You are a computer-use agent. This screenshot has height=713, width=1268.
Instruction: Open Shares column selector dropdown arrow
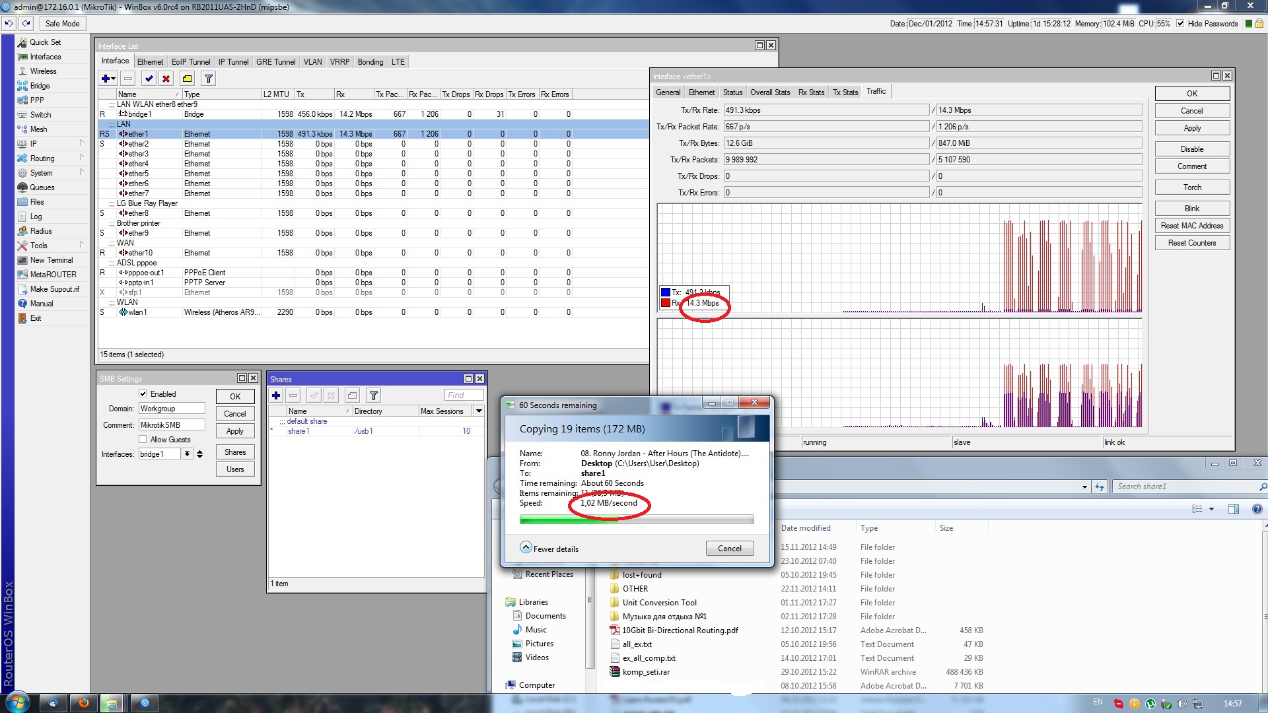pyautogui.click(x=479, y=411)
